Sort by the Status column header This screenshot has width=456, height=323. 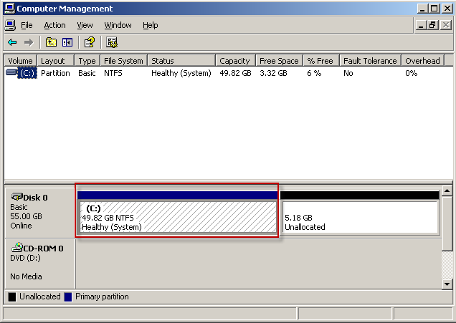pos(181,61)
